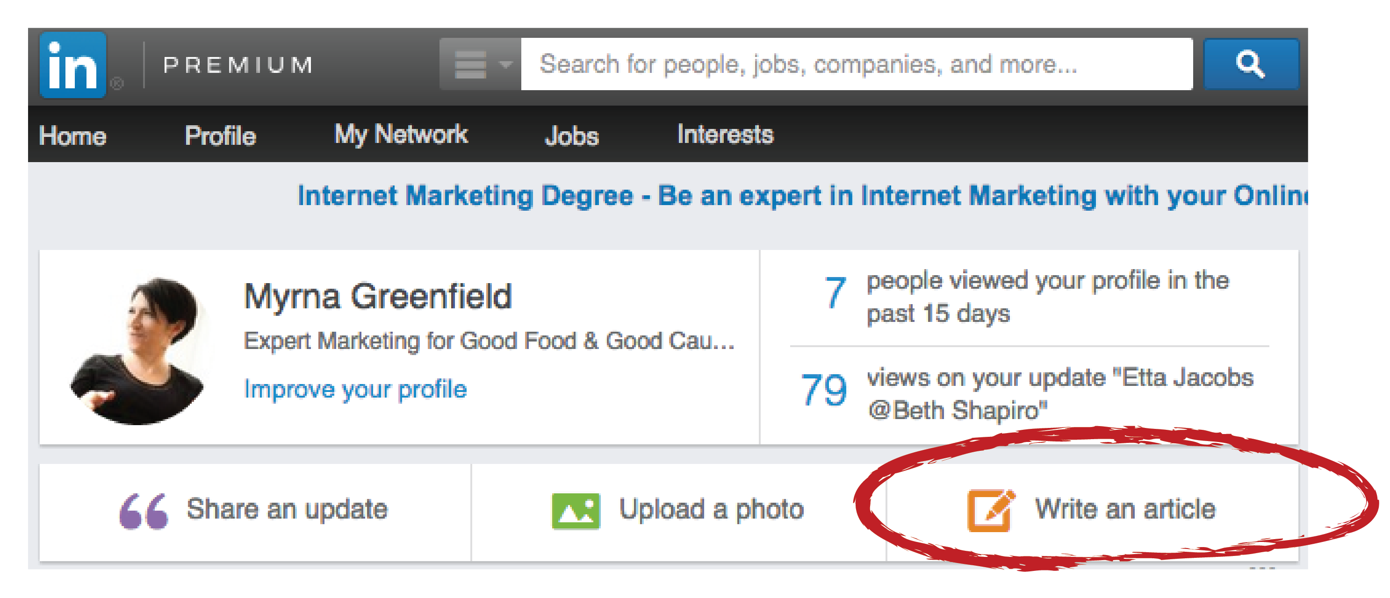This screenshot has width=1390, height=598.
Task: Click Share an update button
Action: 287,510
